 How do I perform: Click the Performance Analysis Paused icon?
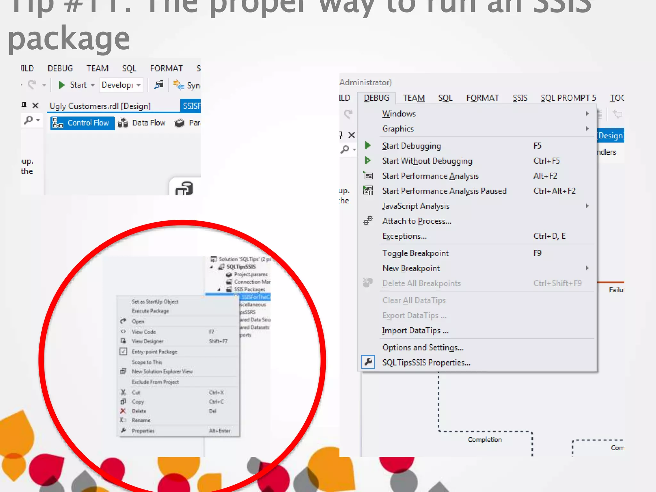pyautogui.click(x=368, y=191)
